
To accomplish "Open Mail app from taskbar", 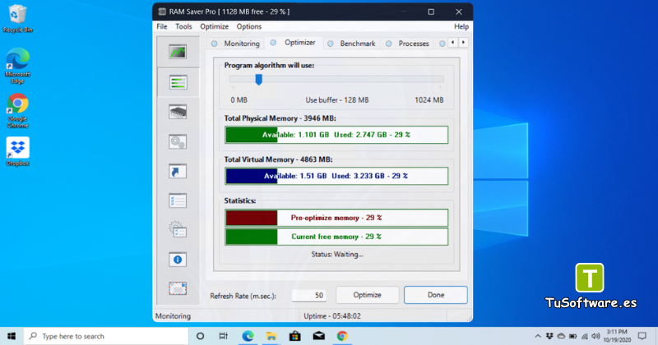I will pos(319,336).
